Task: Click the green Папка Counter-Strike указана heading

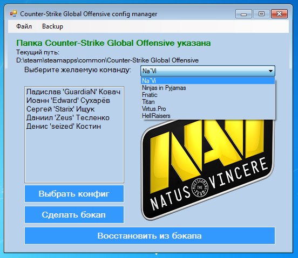Action: 113,43
